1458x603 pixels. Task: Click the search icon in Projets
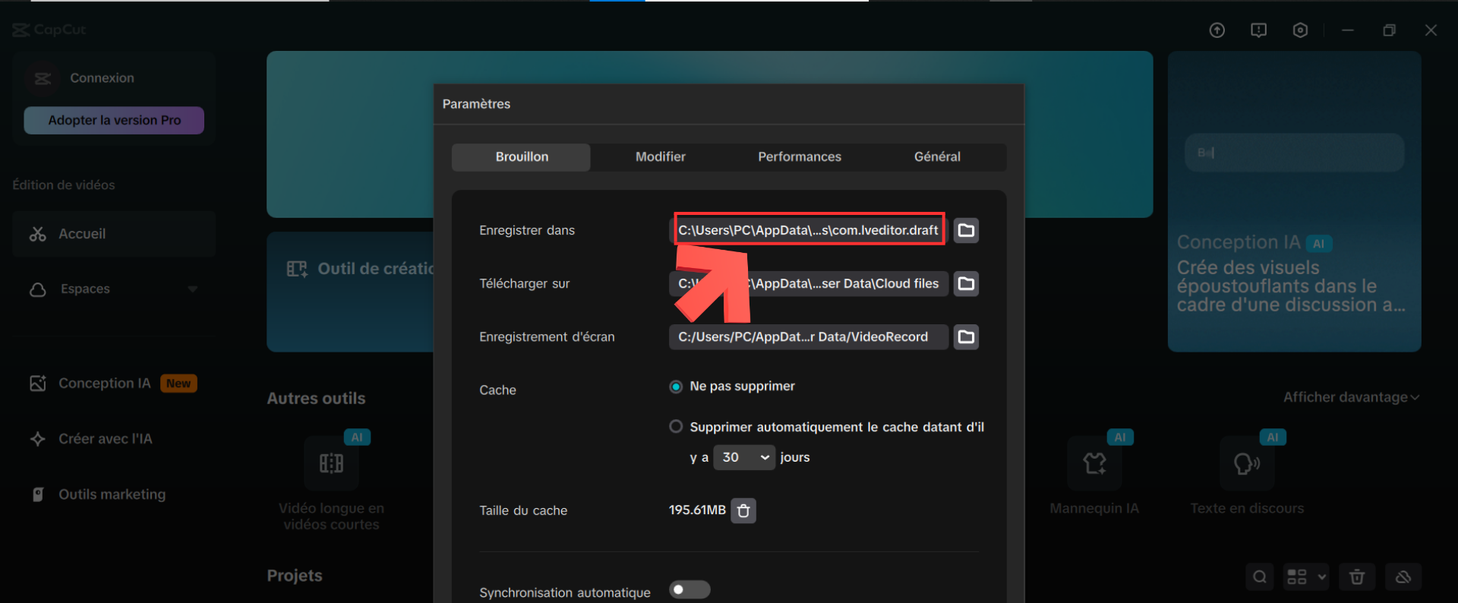pos(1260,577)
